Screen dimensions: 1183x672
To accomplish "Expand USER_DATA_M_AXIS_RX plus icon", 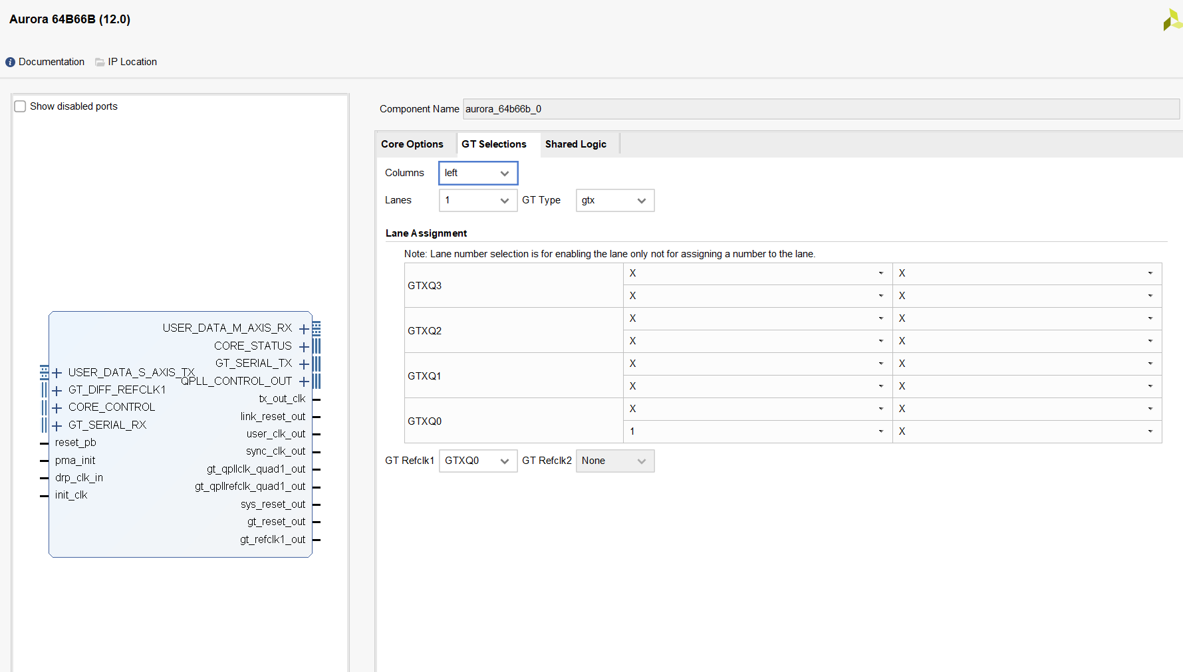I will click(304, 329).
